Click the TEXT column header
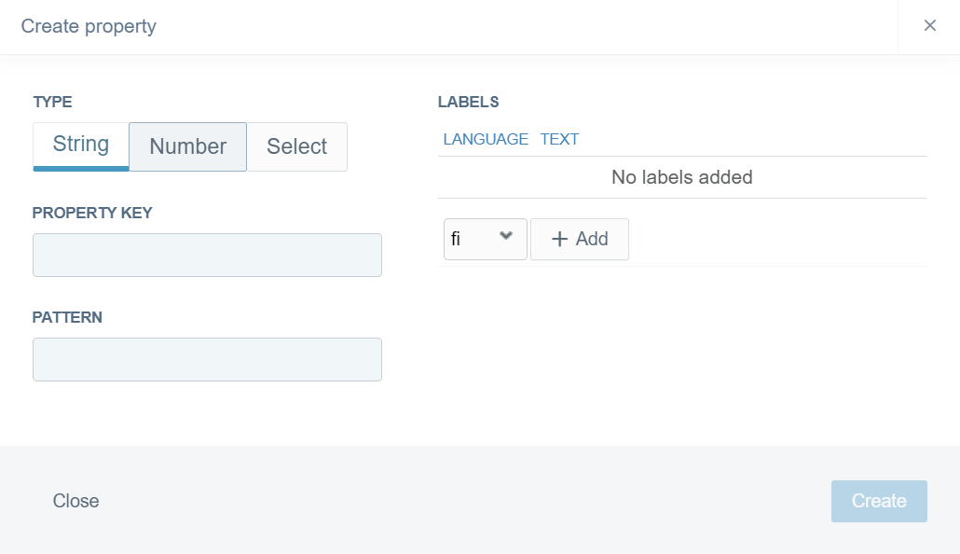The image size is (960, 554). (559, 139)
